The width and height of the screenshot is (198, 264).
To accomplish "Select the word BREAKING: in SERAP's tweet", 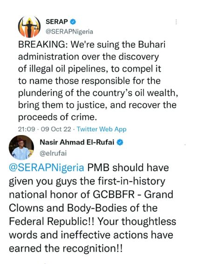I will 43,45.
